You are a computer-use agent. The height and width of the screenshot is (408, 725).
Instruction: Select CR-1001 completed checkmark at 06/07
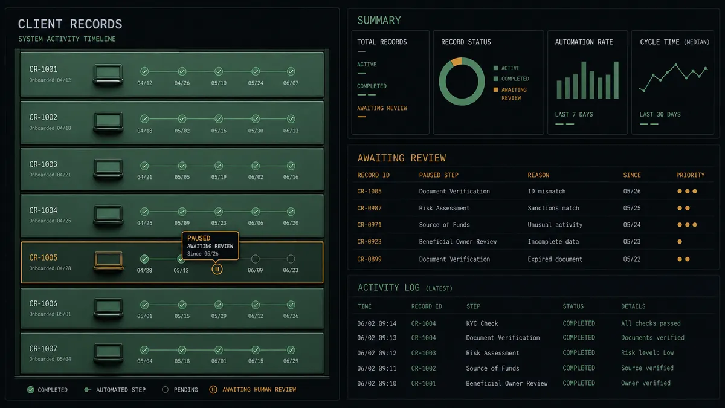click(x=291, y=71)
